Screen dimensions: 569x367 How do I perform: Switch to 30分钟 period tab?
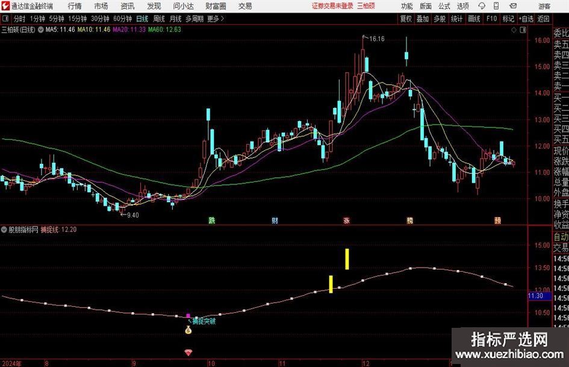(100, 19)
